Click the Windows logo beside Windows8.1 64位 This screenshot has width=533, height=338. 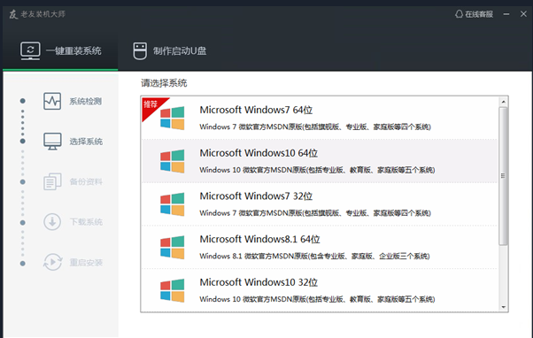[173, 247]
